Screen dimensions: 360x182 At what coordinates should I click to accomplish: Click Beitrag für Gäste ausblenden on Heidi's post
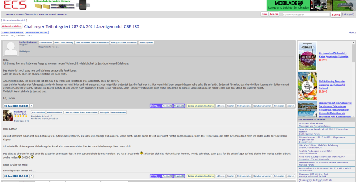click(113, 113)
